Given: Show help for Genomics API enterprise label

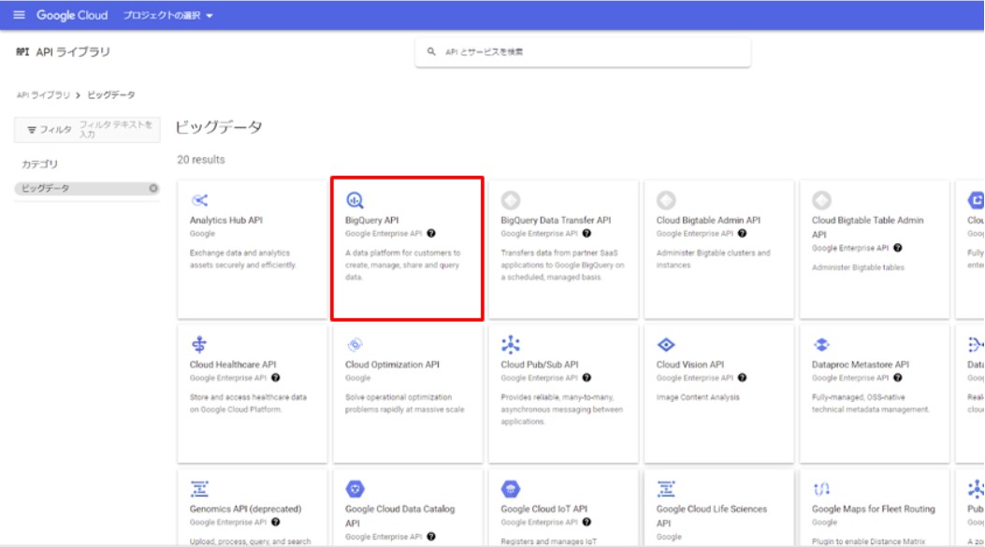Looking at the screenshot, I should 276,523.
